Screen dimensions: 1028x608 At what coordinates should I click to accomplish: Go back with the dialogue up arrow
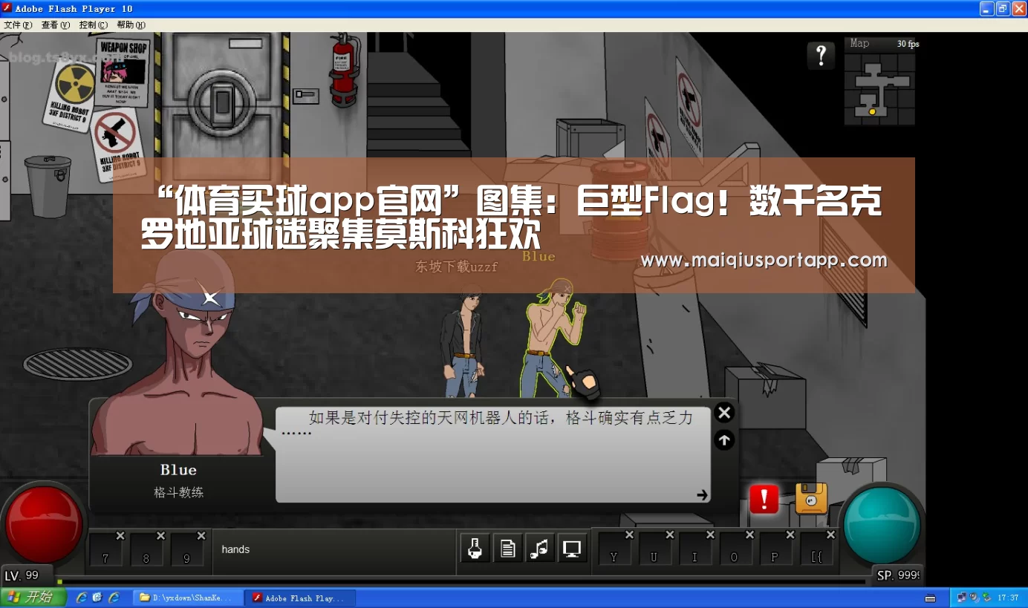(724, 440)
